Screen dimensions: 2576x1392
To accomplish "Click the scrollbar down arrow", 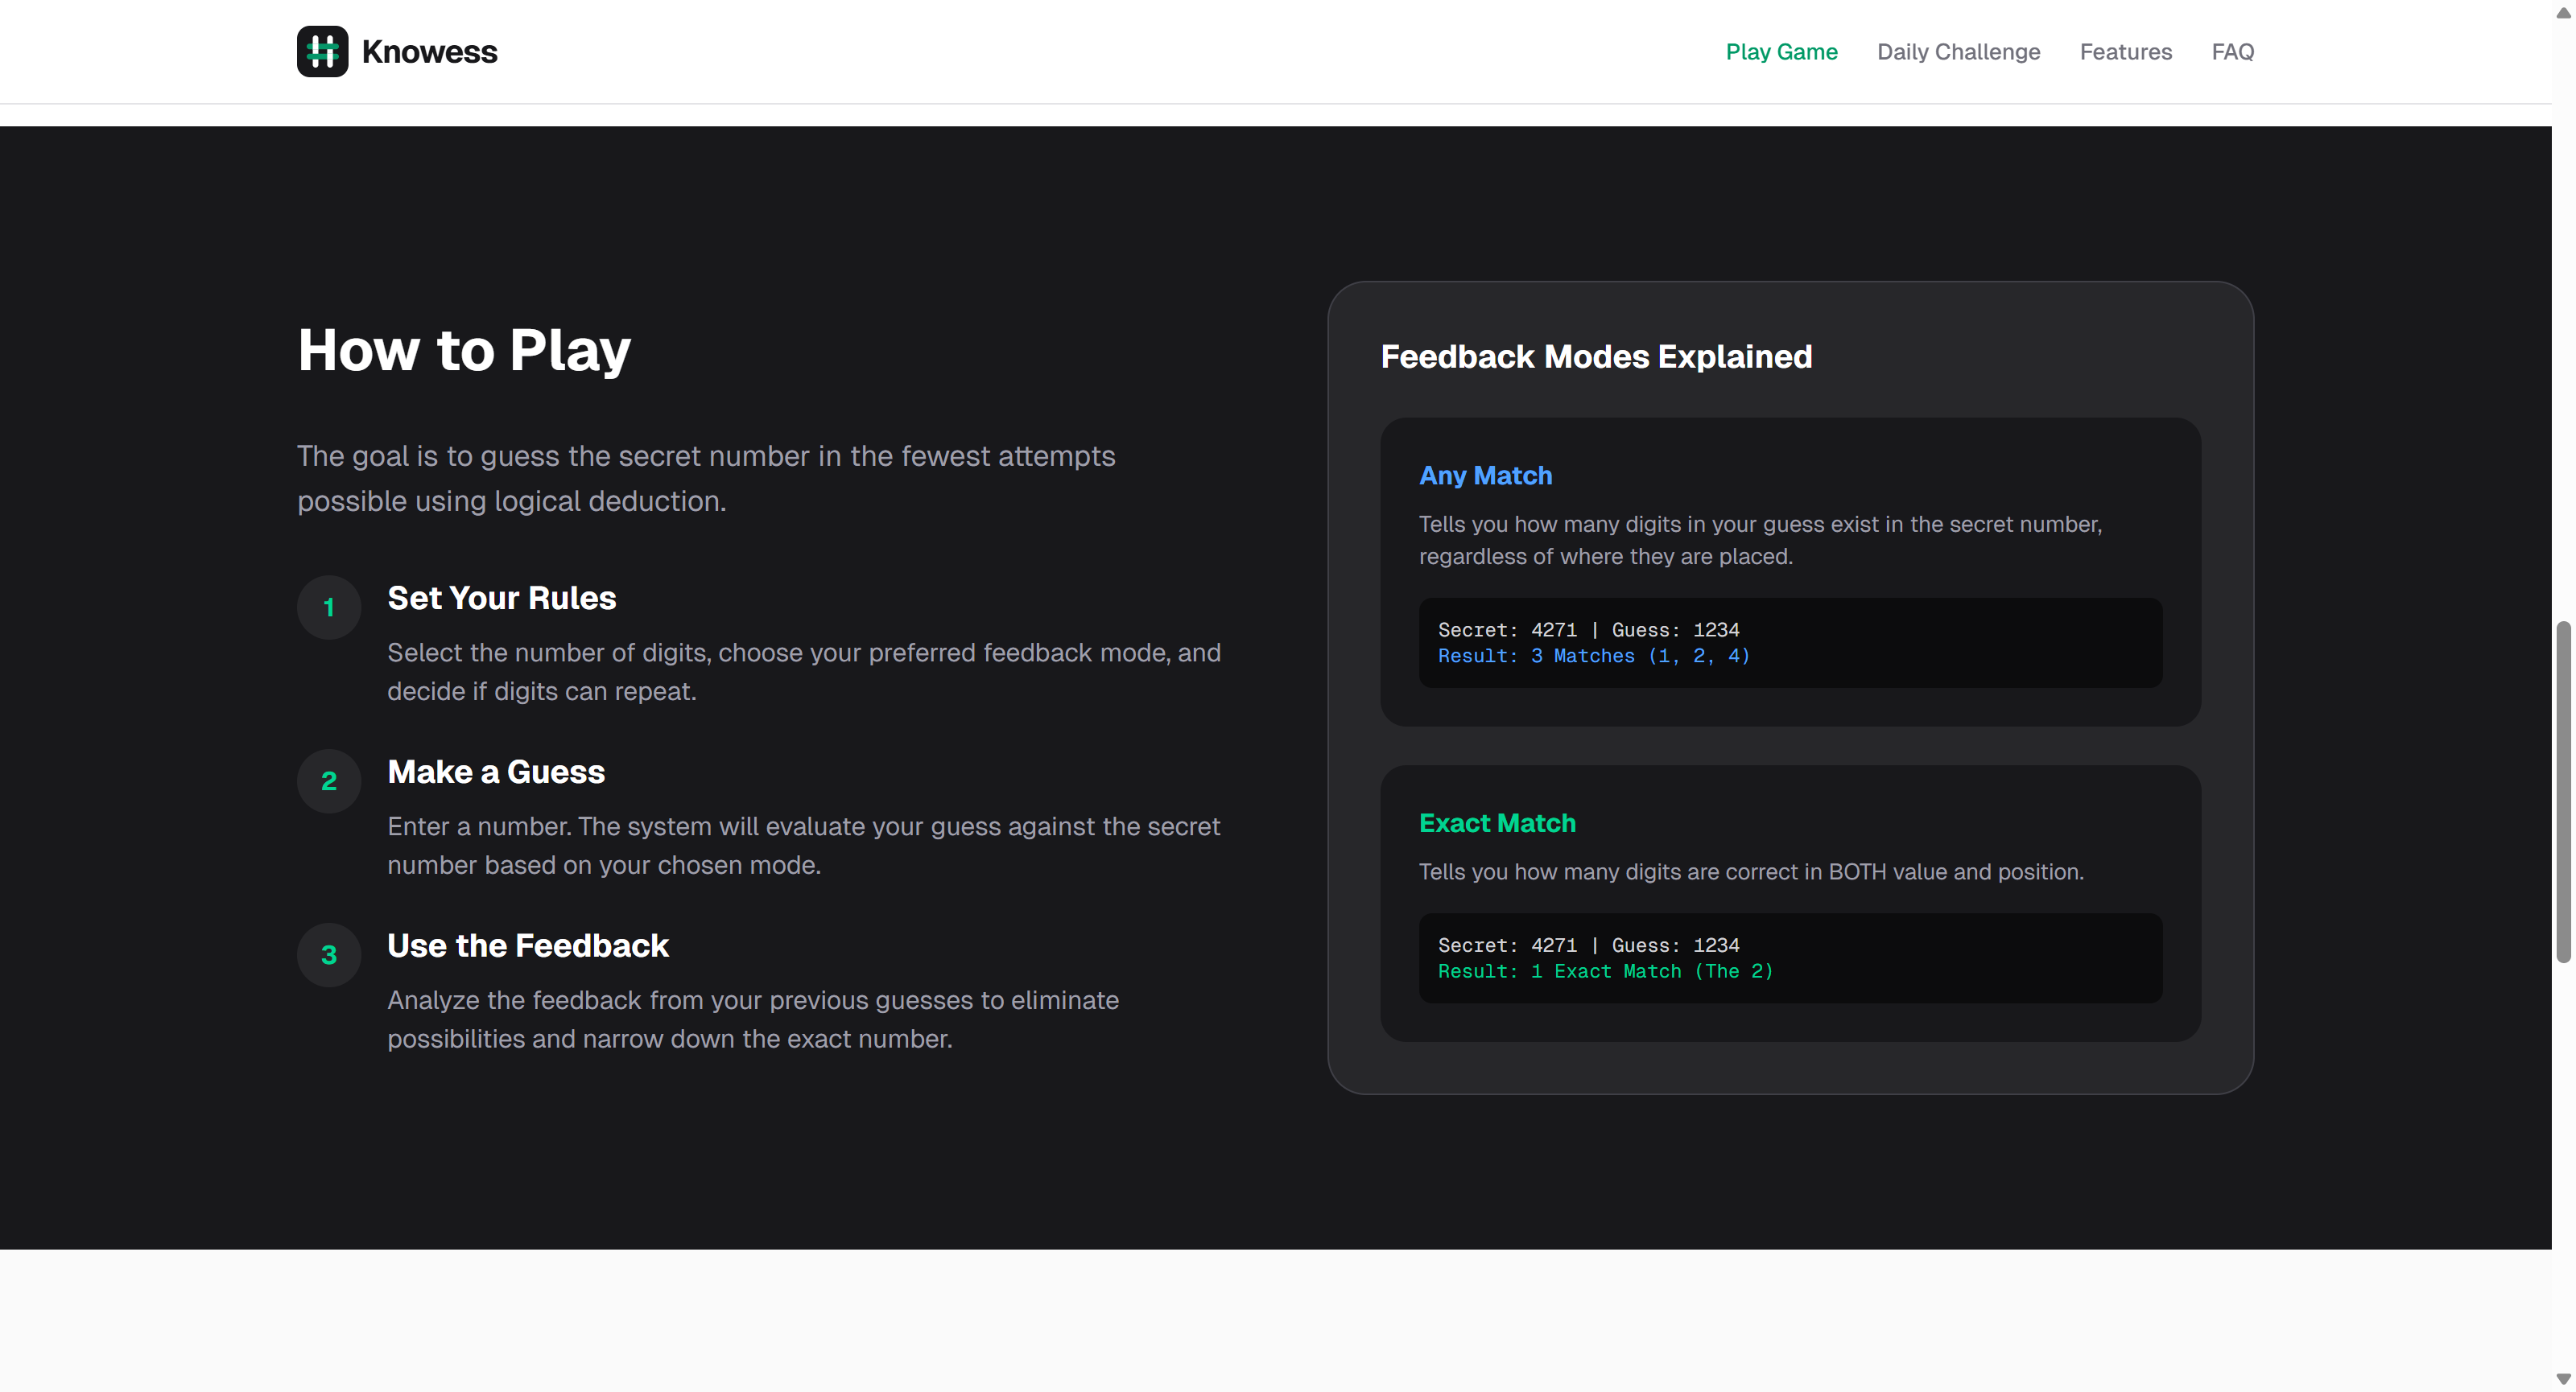I will coord(2563,1379).
